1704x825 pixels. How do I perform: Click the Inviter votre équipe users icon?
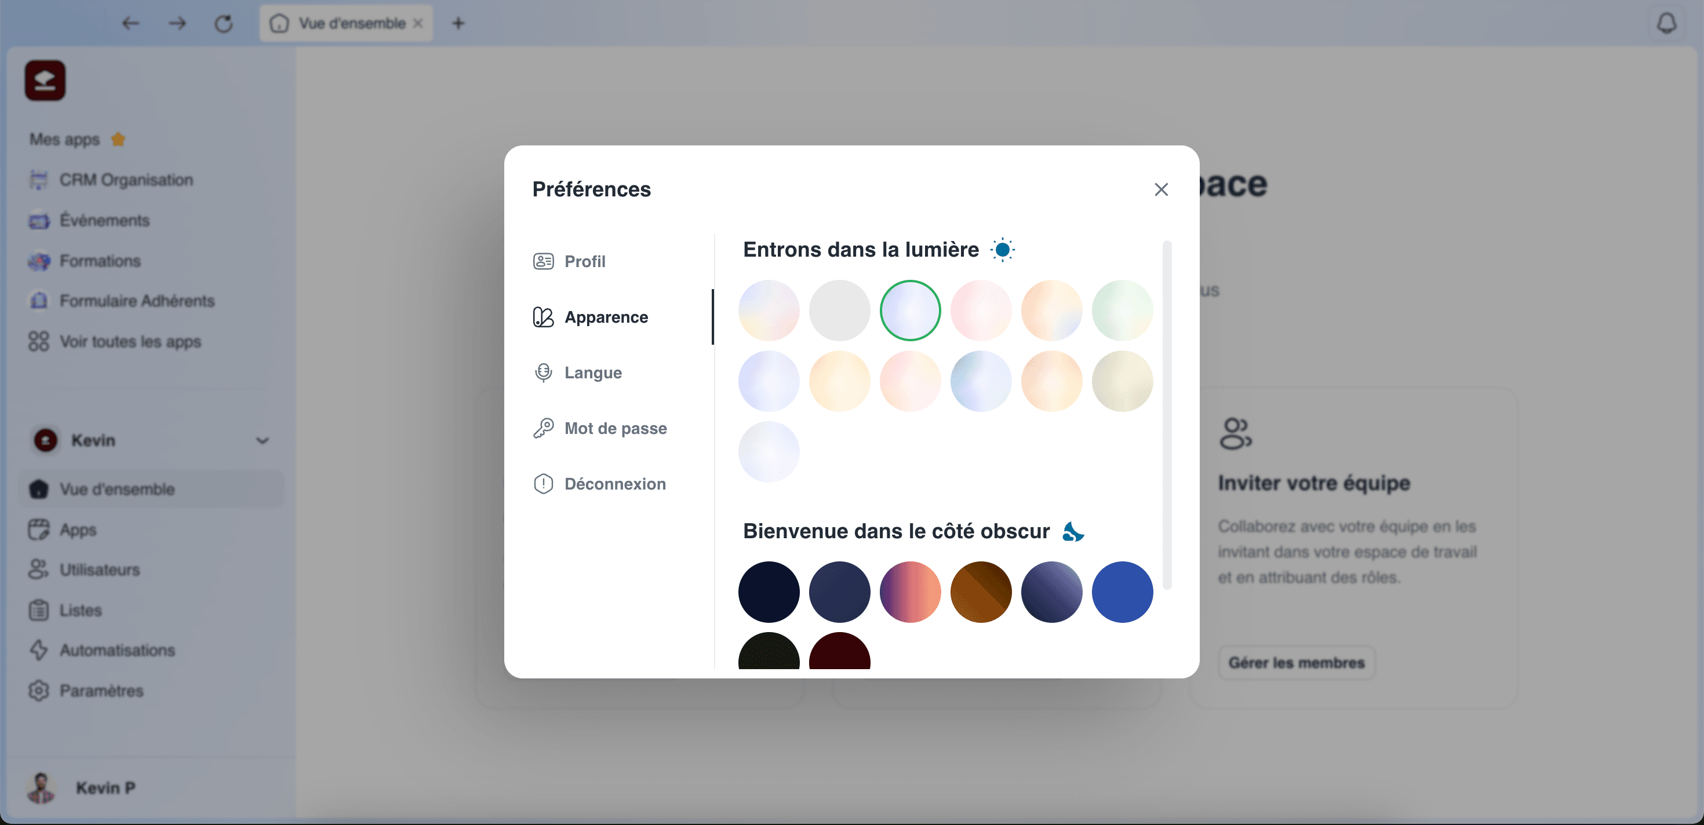[1236, 434]
